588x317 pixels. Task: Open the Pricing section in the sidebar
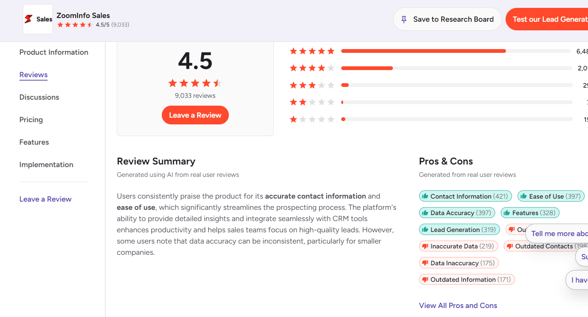(31, 120)
